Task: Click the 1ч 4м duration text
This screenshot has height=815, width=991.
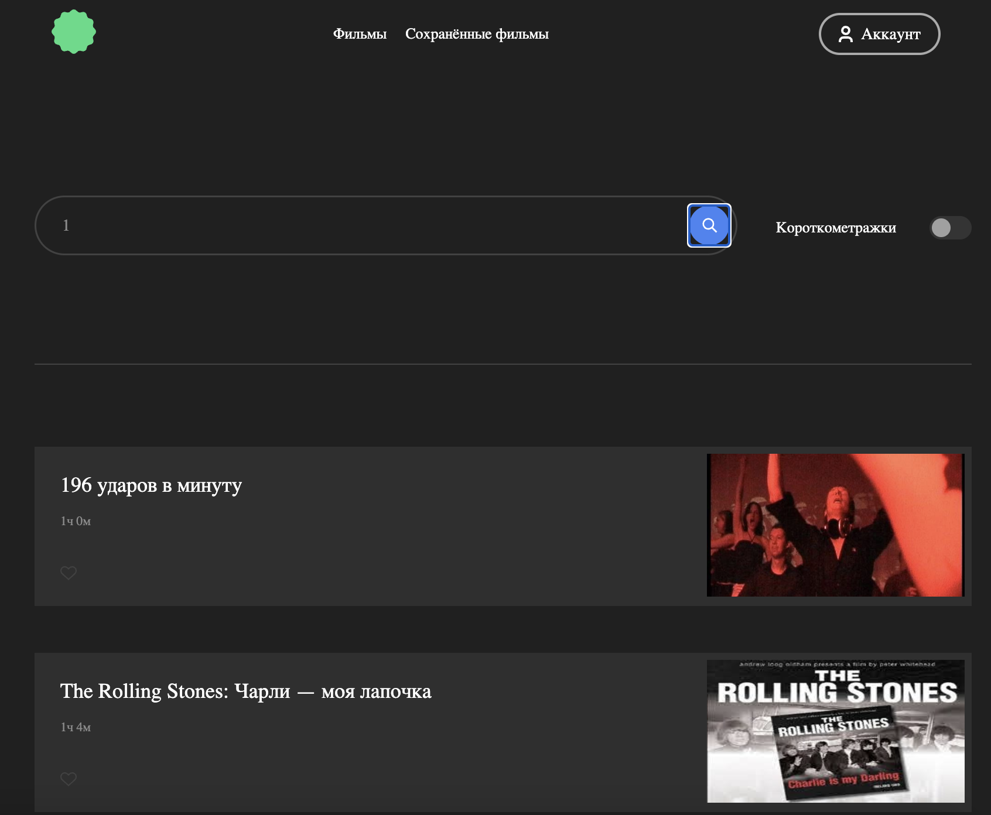Action: tap(76, 727)
